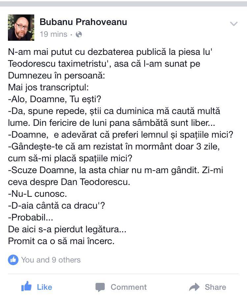Click the line 'Mai jos transcriptul:'

[x=48, y=87]
